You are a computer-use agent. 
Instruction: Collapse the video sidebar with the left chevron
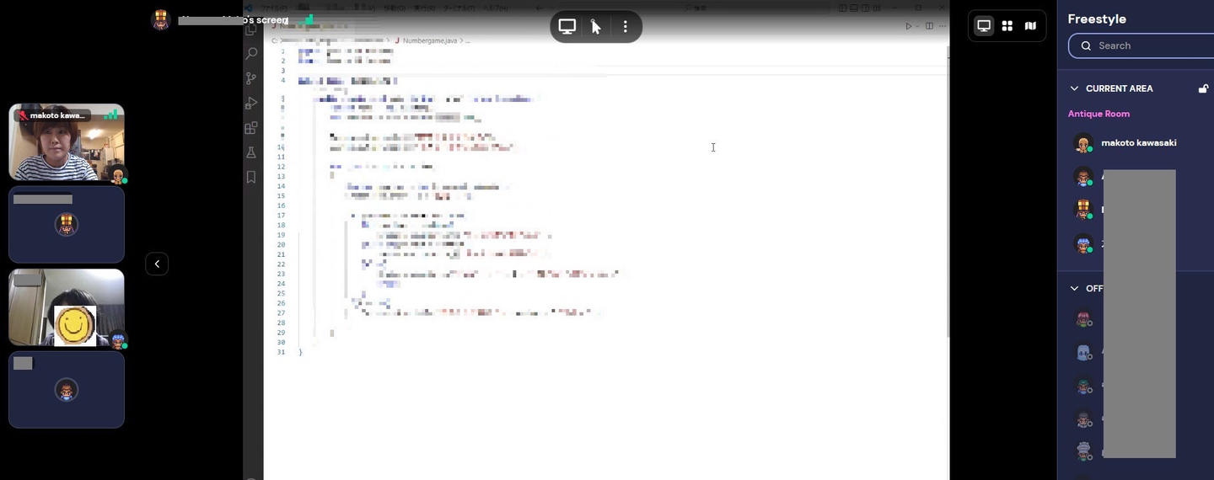(x=157, y=264)
